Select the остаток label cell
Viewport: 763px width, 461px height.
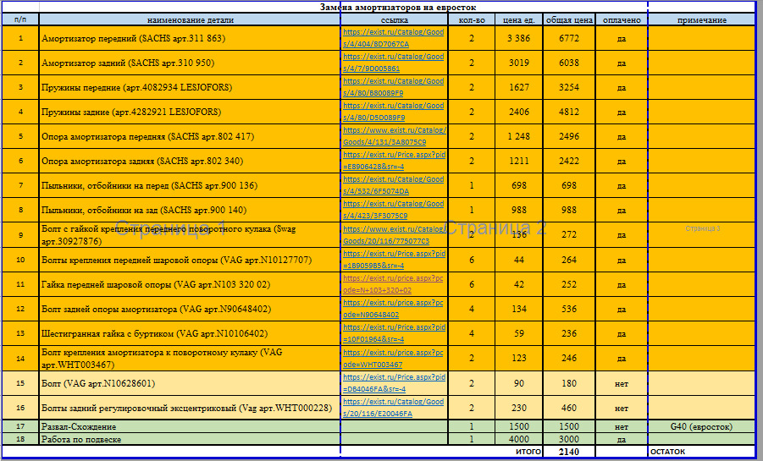tap(702, 452)
